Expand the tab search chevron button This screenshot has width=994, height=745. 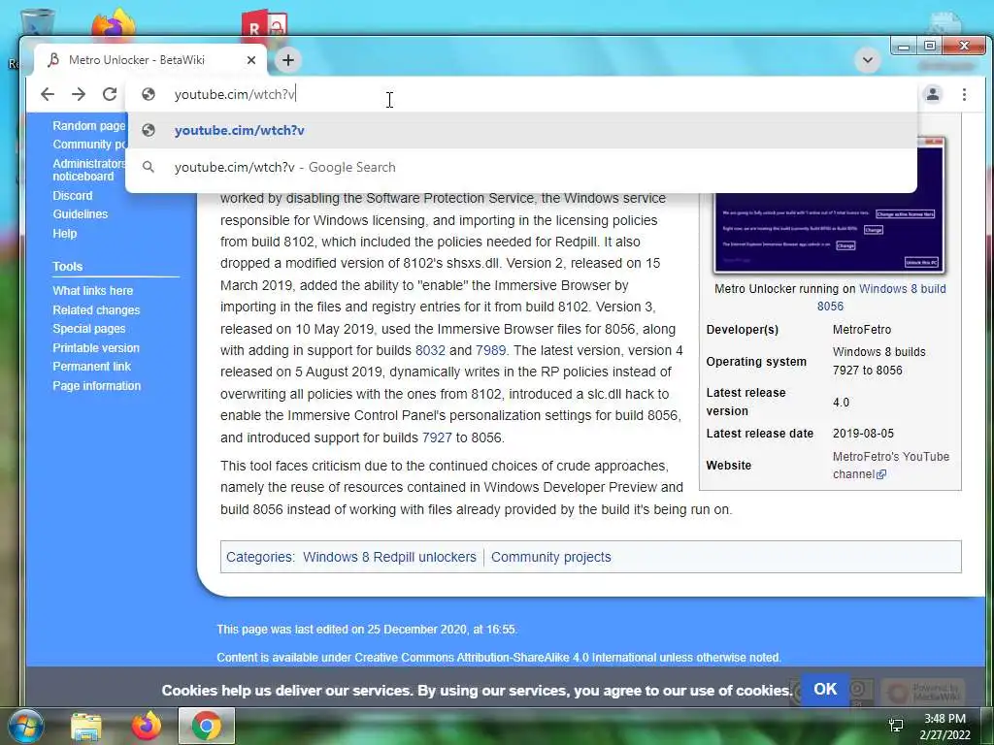point(867,60)
